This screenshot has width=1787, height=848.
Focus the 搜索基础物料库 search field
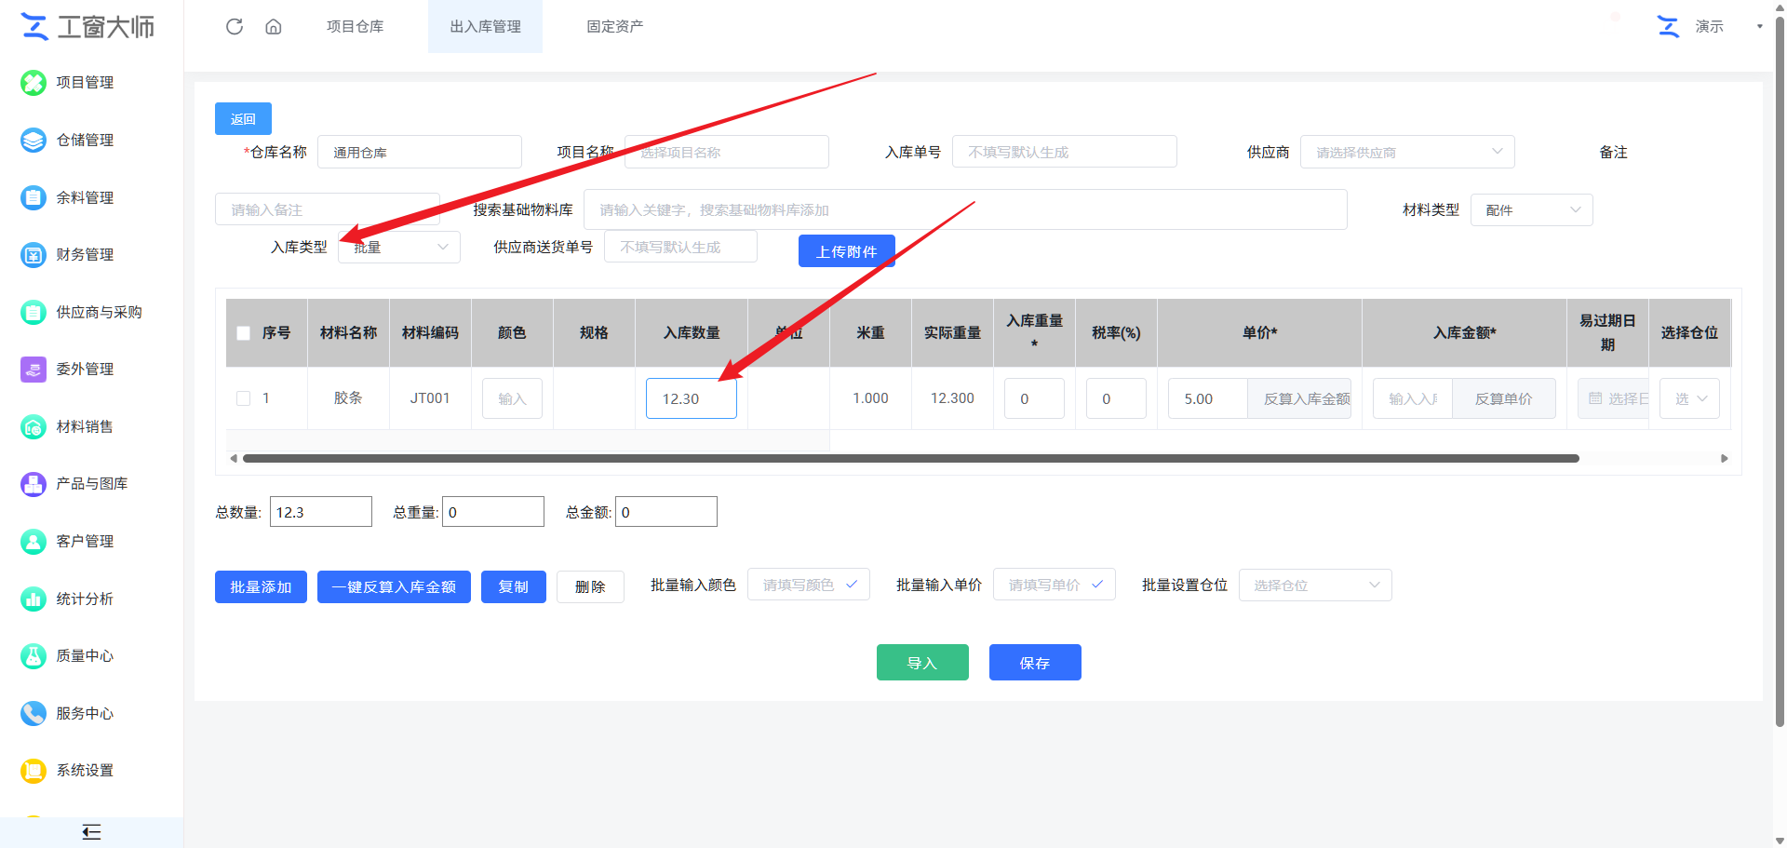tap(965, 209)
